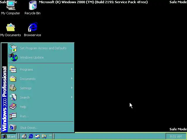Expand the Search submenu arrow
This screenshot has width=187, height=140.
tap(72, 97)
